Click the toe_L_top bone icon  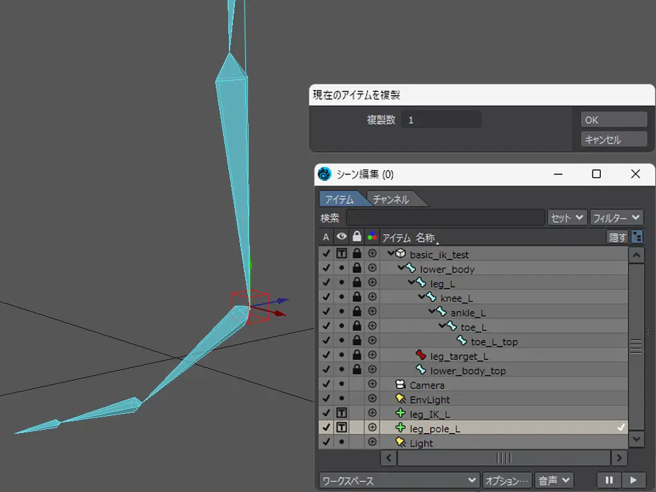(x=462, y=342)
